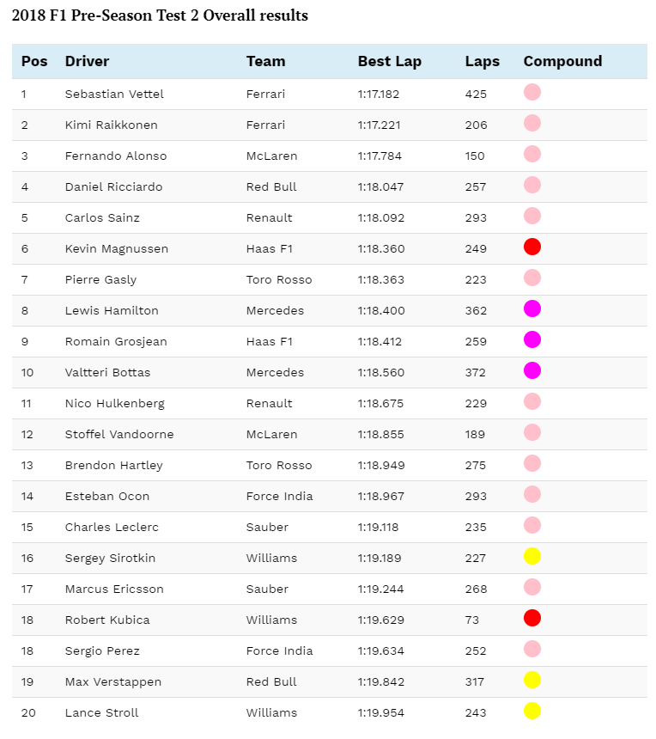Click Kevin Magnussen's red compound dot
This screenshot has height=739, width=656.
(x=532, y=247)
